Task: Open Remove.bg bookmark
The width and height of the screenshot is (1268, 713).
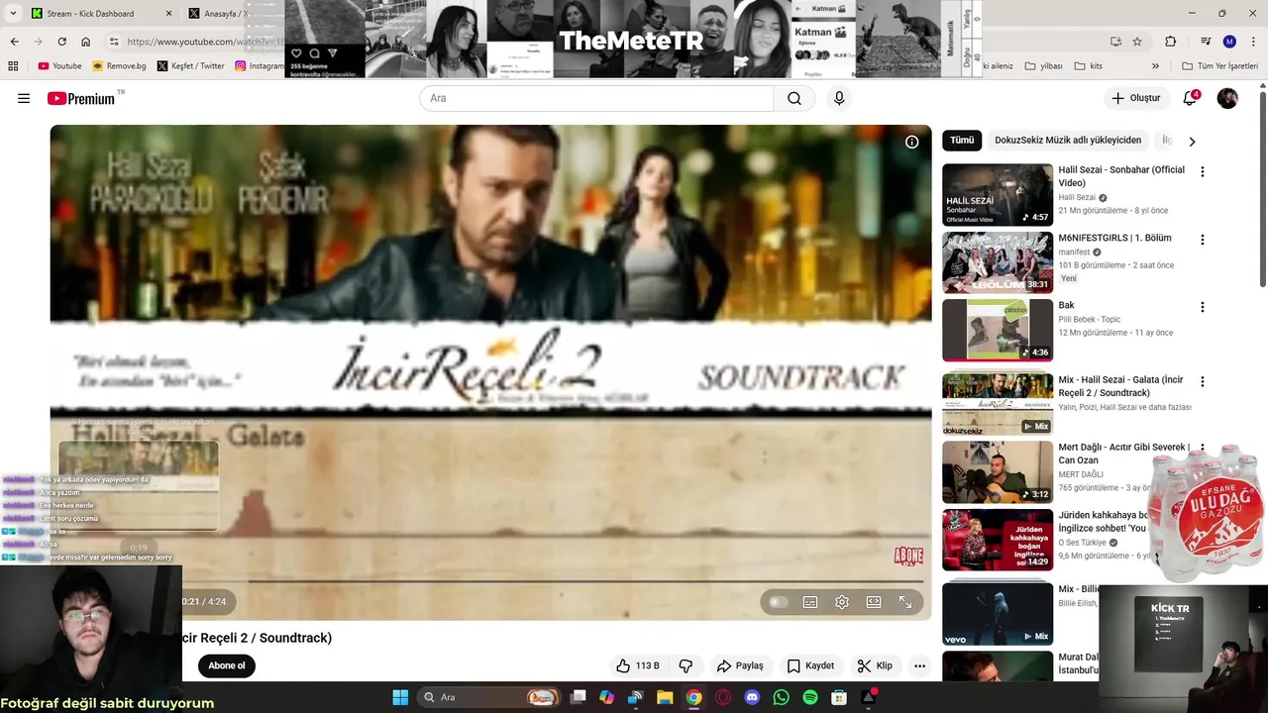Action: (119, 66)
